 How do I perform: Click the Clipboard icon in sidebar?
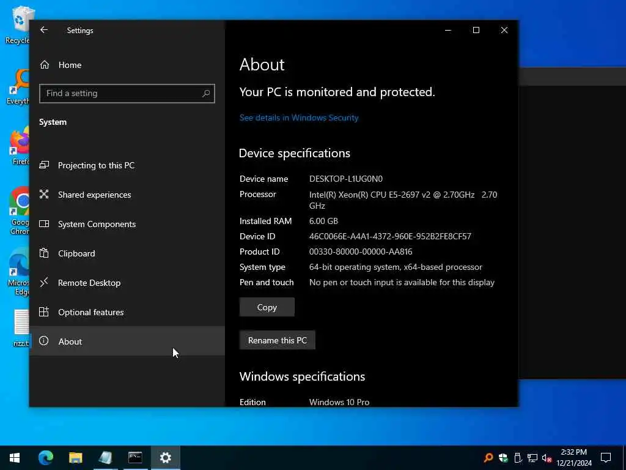pyautogui.click(x=44, y=253)
